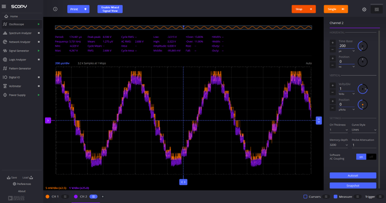Viewport: 386px width, 203px height.
Task: Click the CH 1 orange channel indicator
Action: click(47, 197)
